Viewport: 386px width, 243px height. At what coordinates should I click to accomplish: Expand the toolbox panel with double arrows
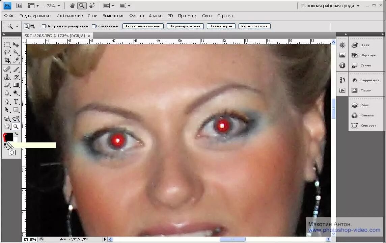[x=4, y=34]
